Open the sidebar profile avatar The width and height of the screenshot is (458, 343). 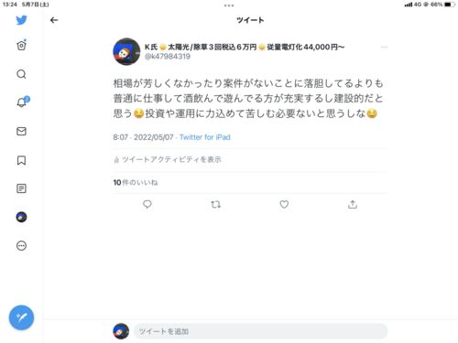pyautogui.click(x=21, y=217)
